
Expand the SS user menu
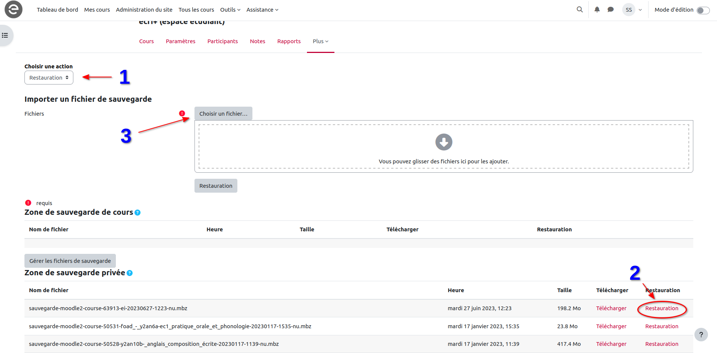click(x=632, y=10)
